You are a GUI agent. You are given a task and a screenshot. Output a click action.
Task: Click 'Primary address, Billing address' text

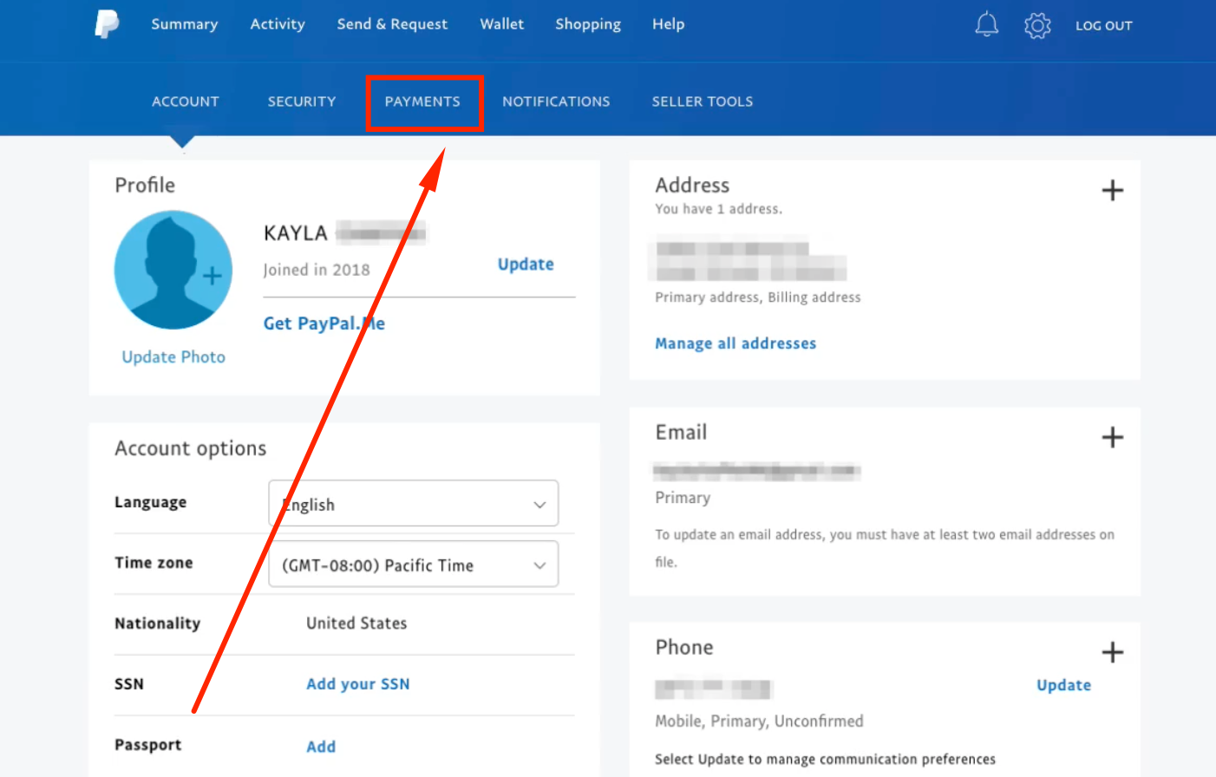[x=758, y=297]
